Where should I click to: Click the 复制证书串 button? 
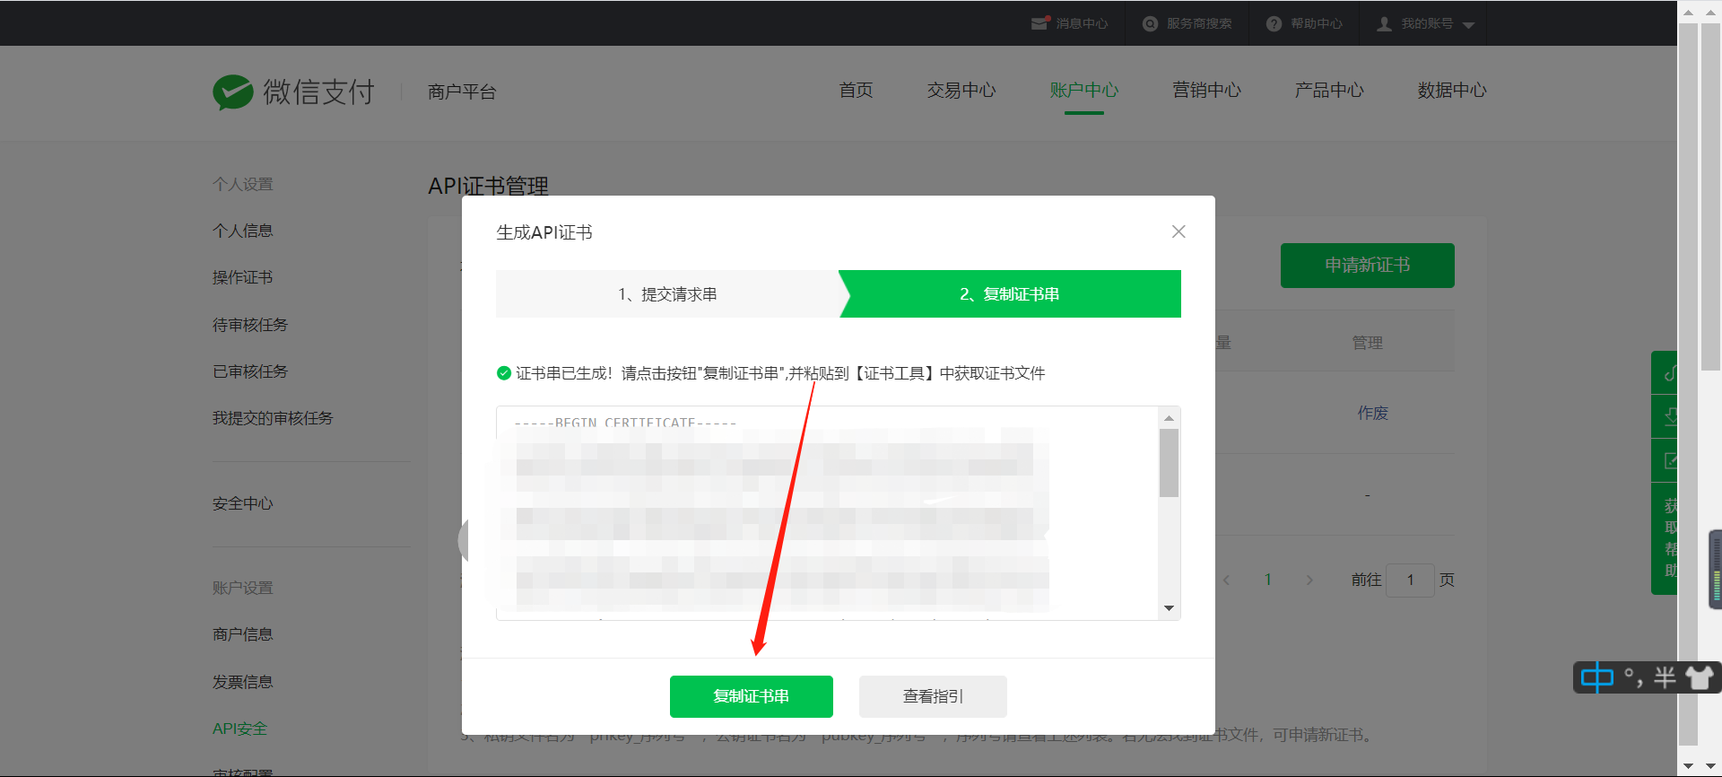coord(752,696)
